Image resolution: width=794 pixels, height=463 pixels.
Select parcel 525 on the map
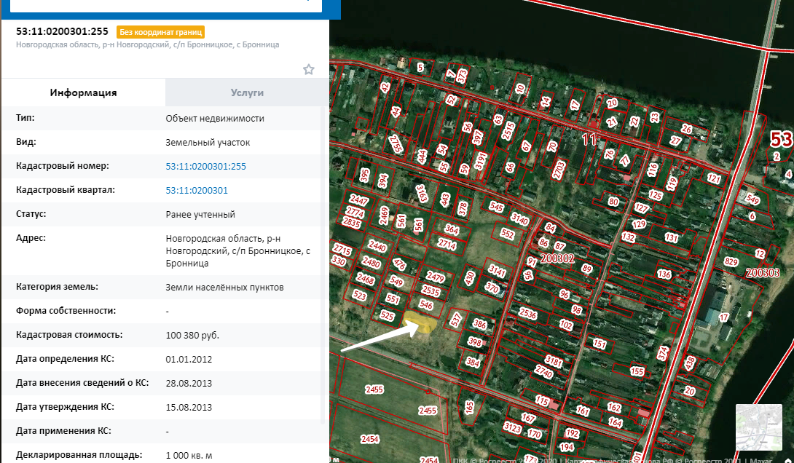pyautogui.click(x=387, y=316)
